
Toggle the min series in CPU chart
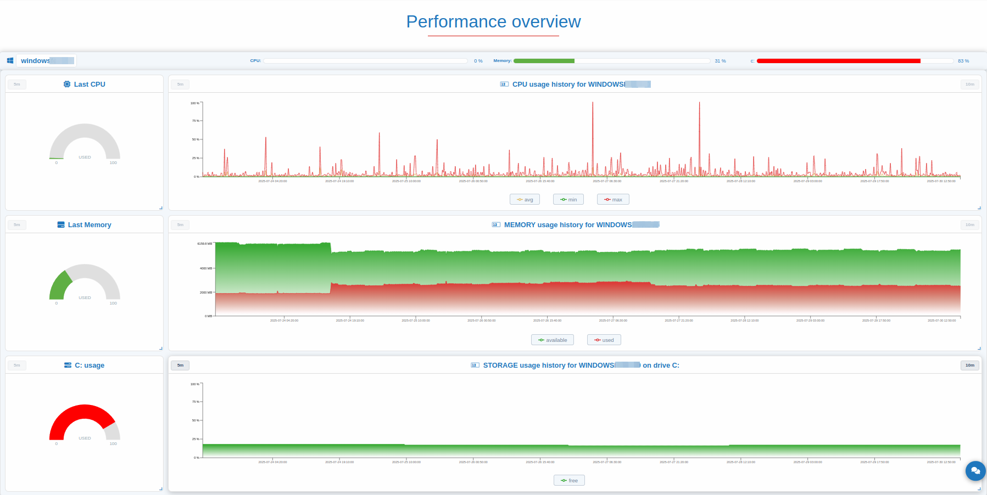coord(568,200)
